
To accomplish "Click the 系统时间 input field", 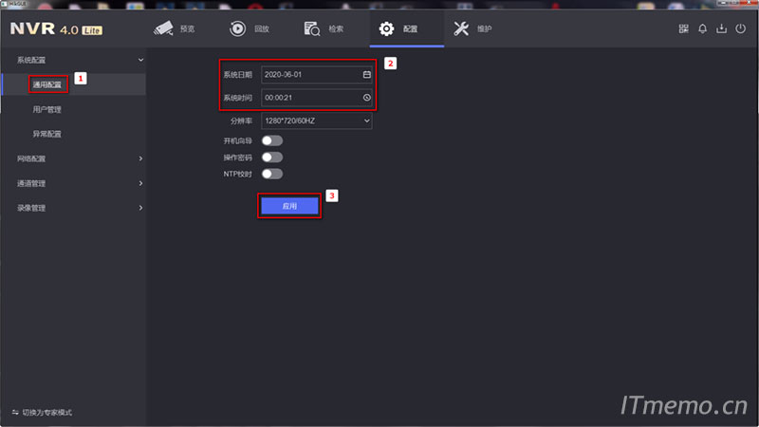I will point(309,98).
